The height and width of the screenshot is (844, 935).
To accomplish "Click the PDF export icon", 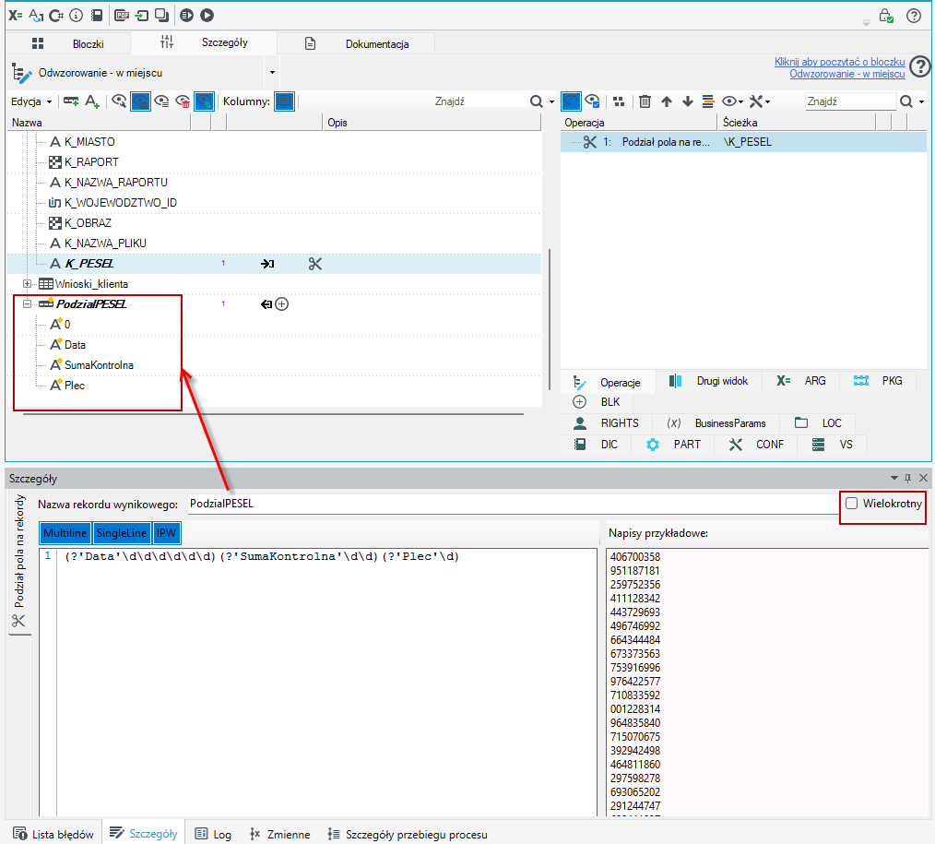I will pos(122,16).
